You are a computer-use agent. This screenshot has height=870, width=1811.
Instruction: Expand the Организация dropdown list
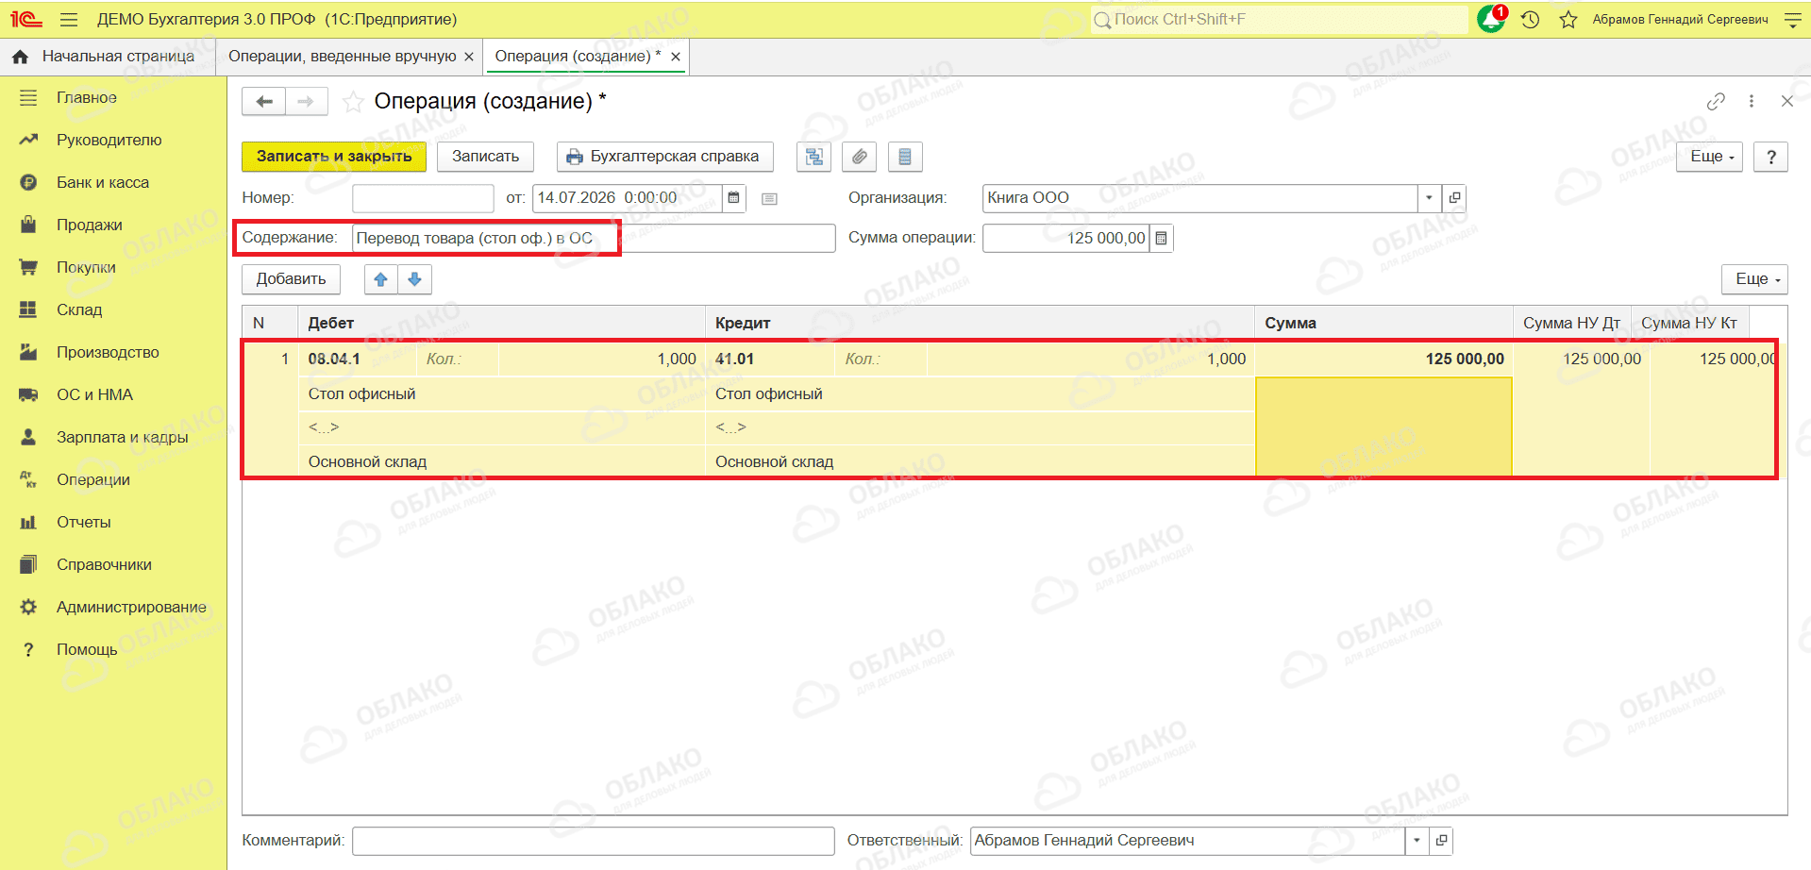[1430, 198]
